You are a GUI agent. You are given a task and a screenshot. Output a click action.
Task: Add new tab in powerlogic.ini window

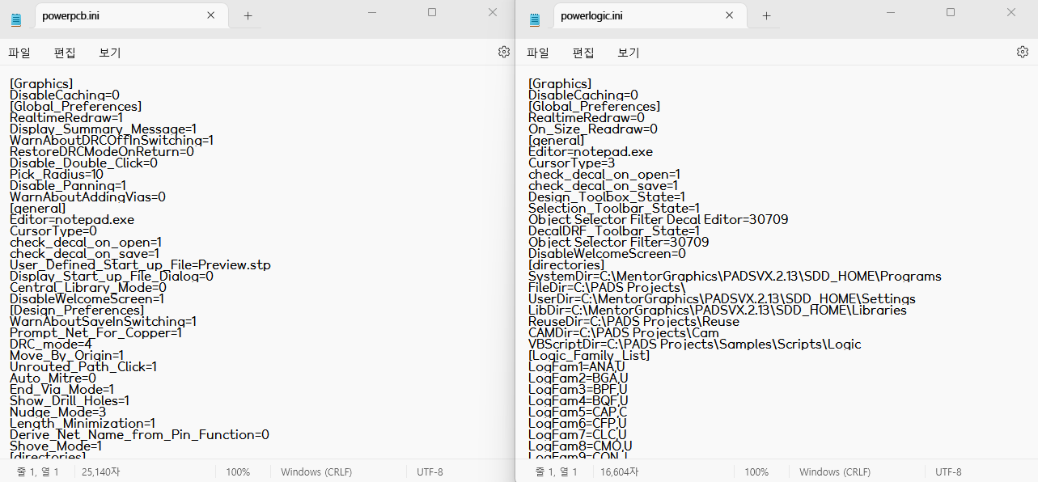click(766, 15)
